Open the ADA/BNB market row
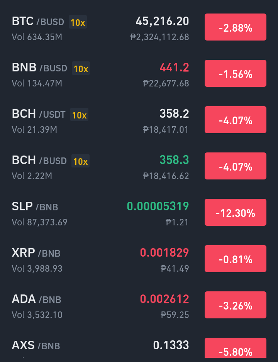This screenshot has height=362, width=278. click(139, 305)
